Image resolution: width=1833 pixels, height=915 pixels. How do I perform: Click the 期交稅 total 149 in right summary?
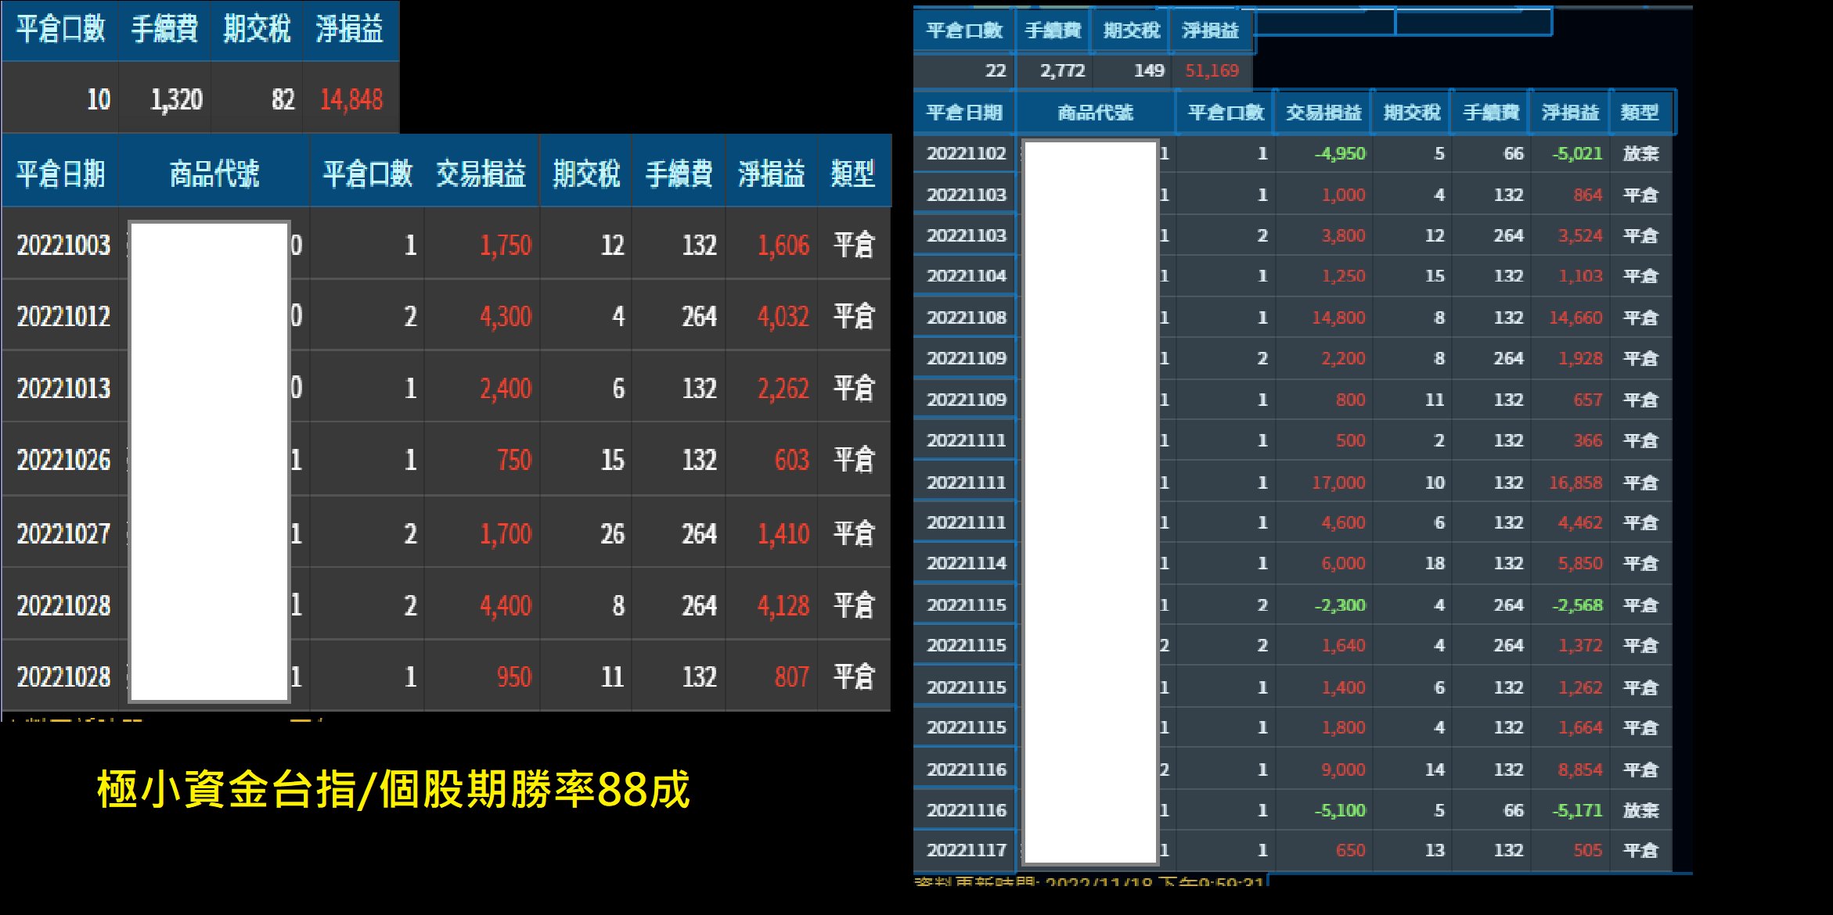click(x=1150, y=70)
